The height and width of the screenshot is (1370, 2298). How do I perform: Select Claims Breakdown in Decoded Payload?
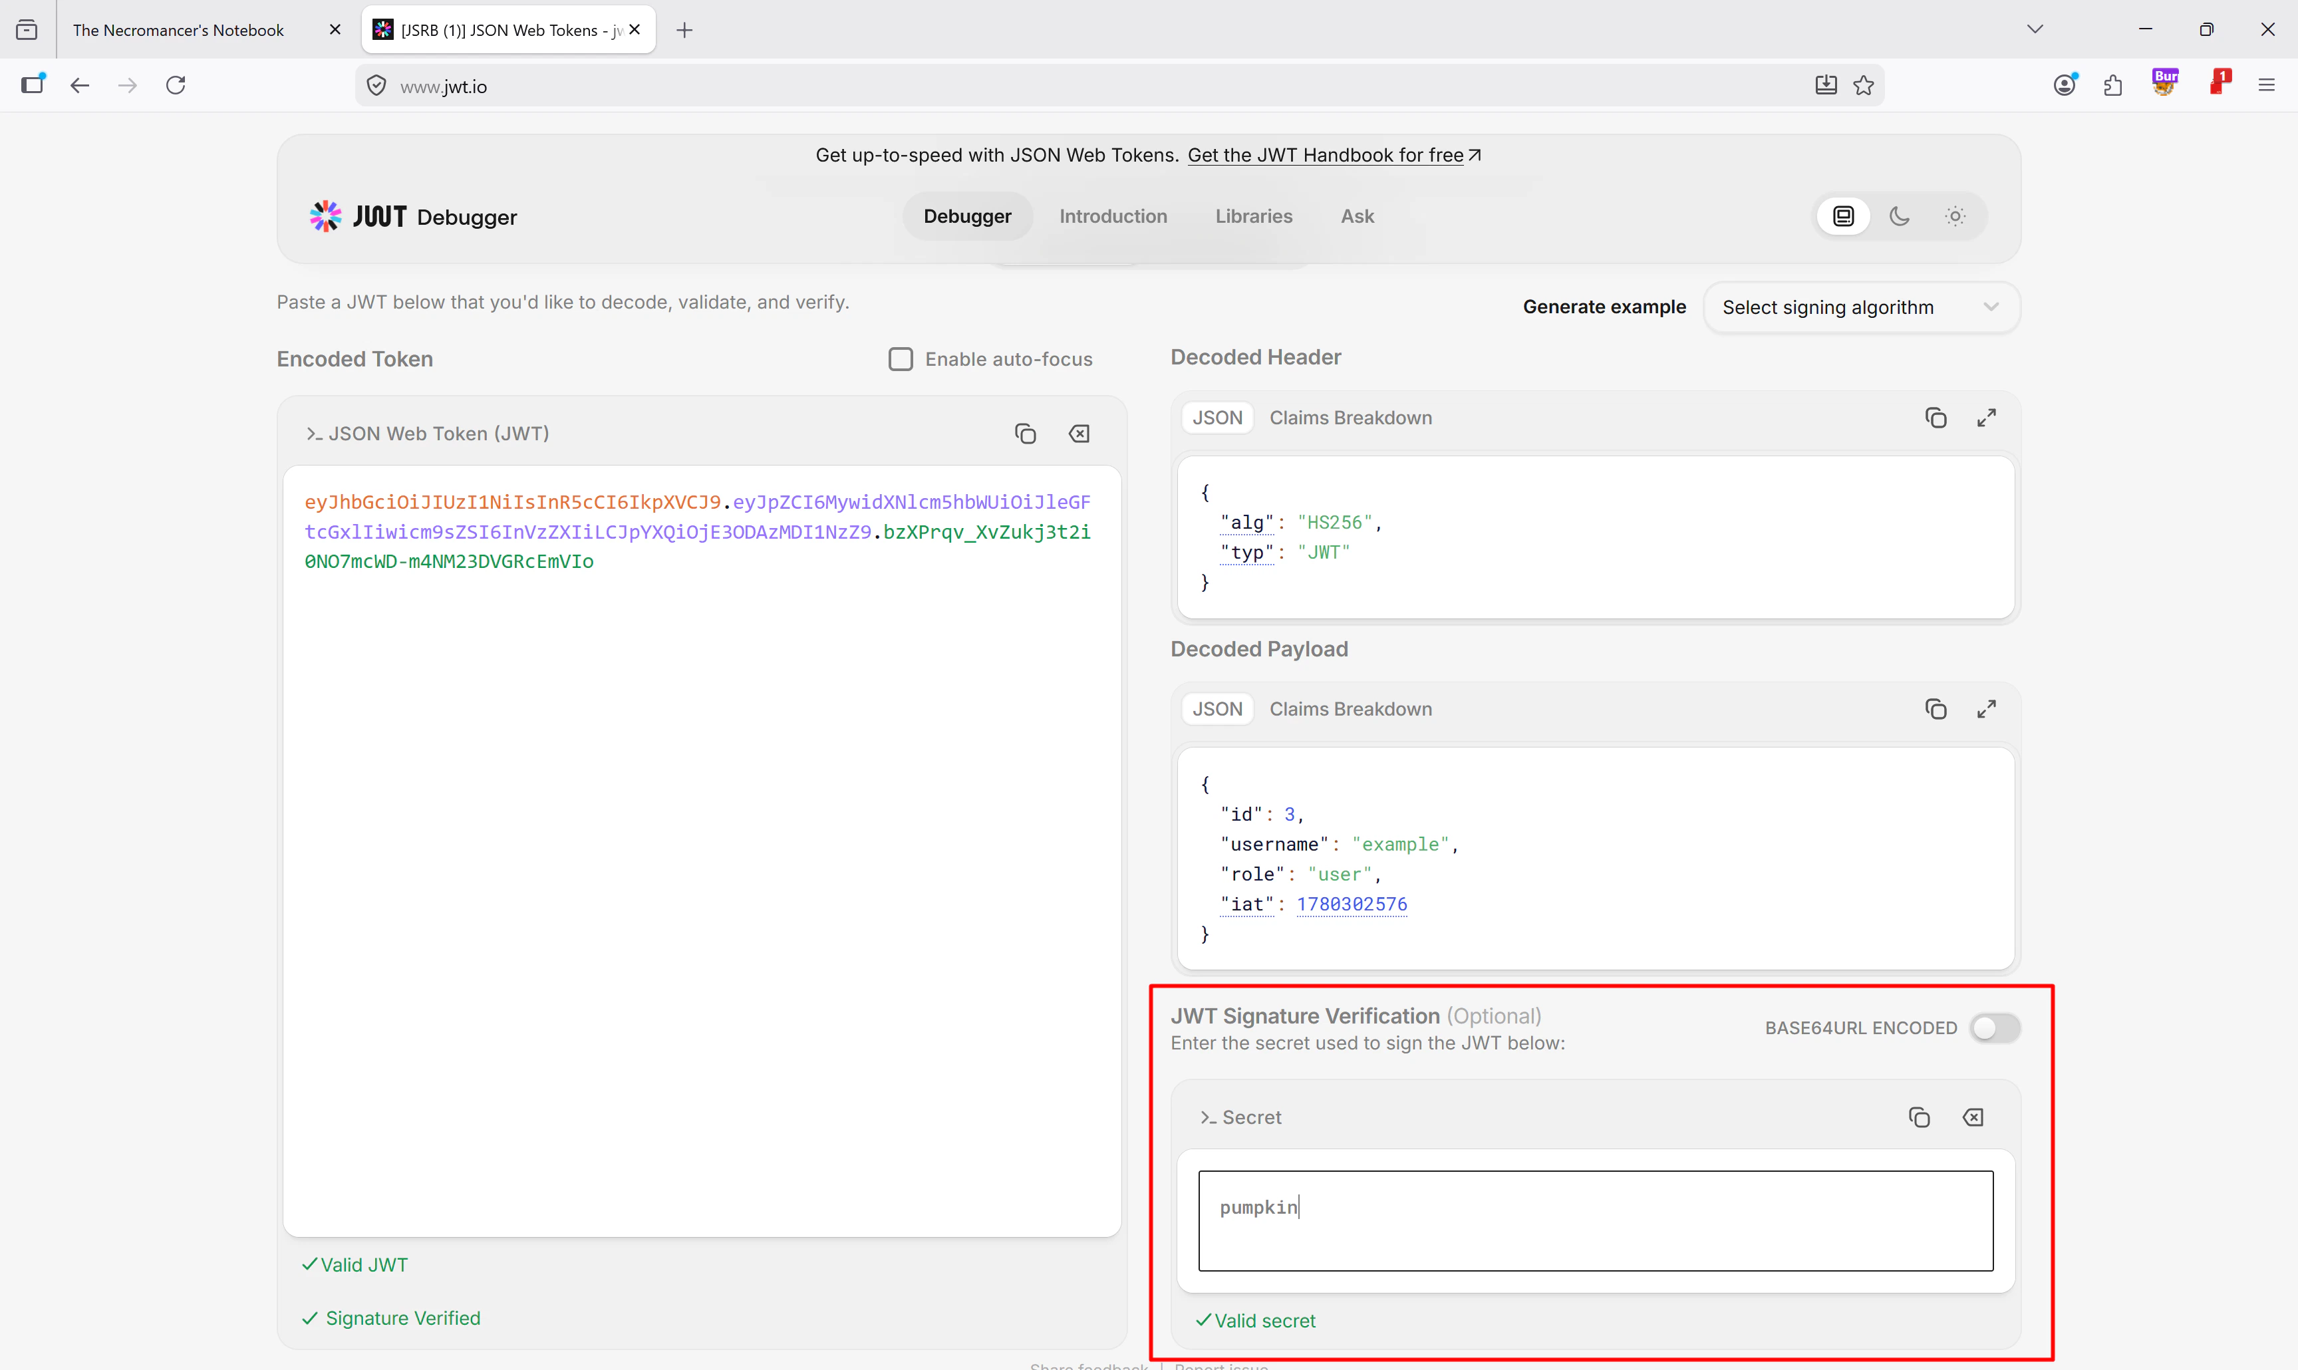[x=1350, y=709]
